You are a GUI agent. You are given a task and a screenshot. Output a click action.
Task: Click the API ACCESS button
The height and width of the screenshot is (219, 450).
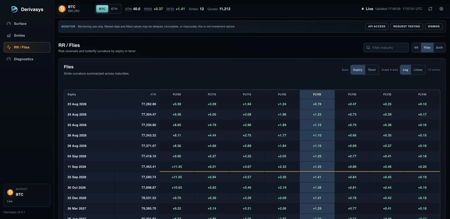tap(377, 27)
